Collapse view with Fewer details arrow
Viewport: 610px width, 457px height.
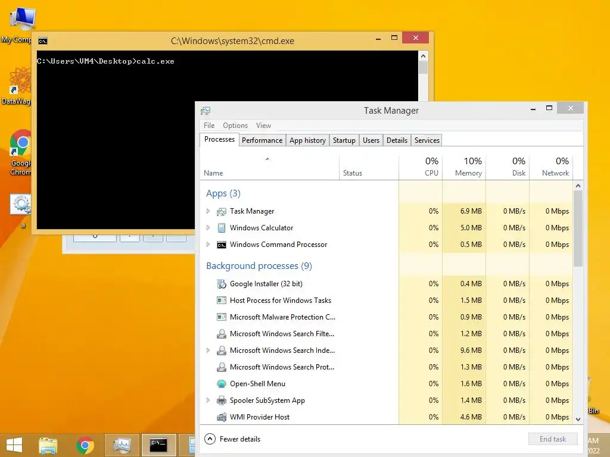pos(210,439)
